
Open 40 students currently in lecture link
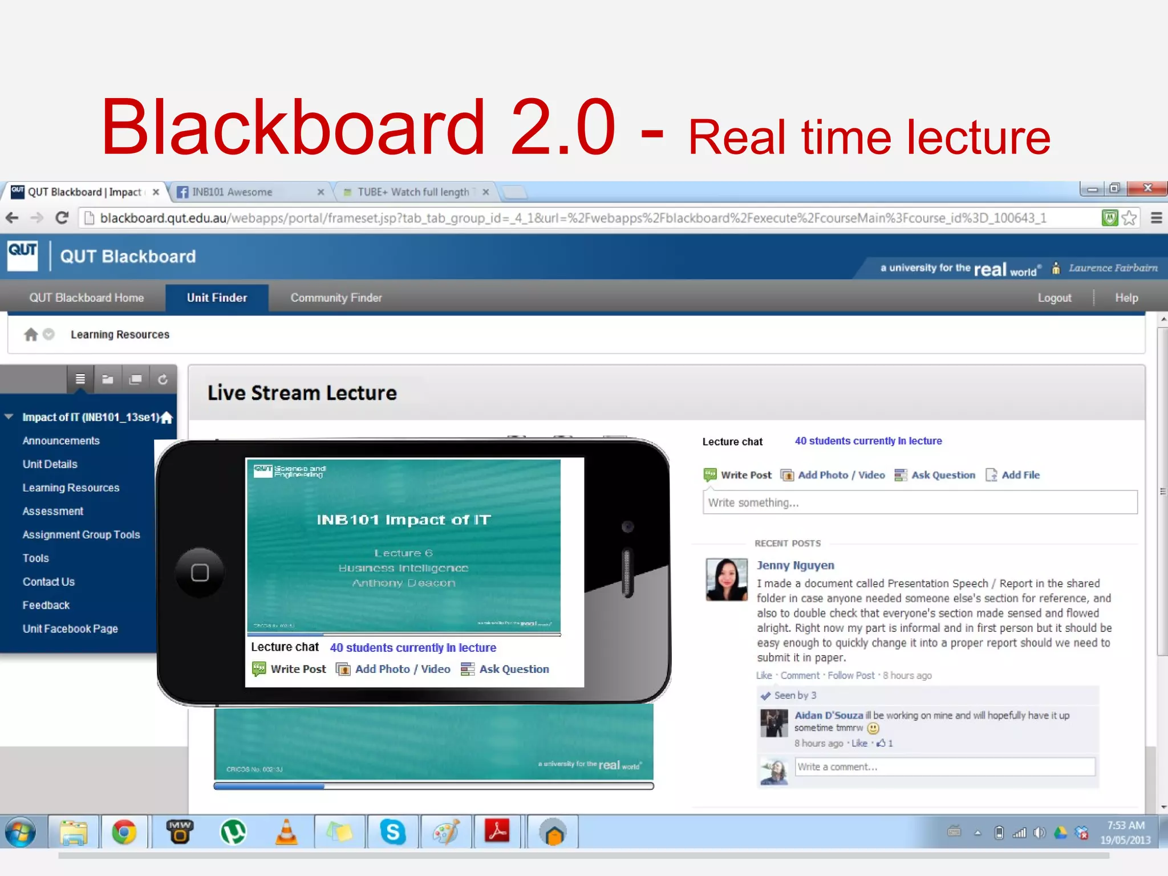(868, 441)
